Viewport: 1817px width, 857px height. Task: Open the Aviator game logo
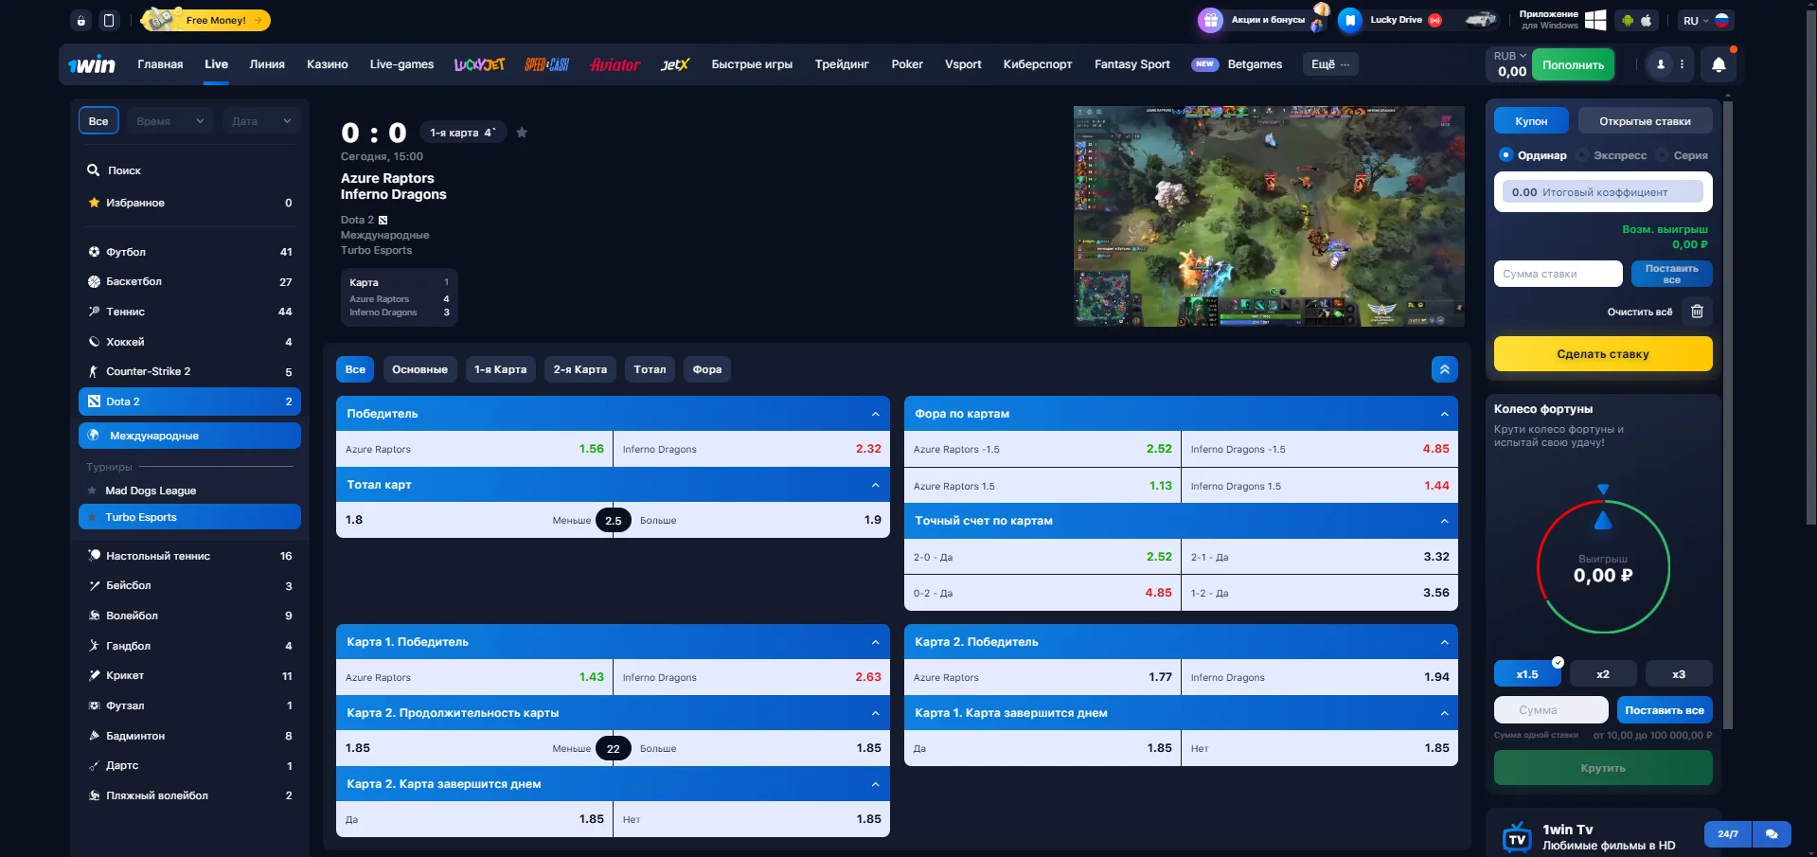[x=615, y=64]
